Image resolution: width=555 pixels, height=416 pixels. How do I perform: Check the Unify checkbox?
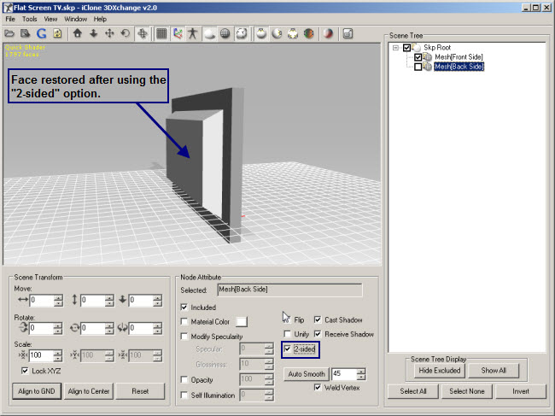(x=288, y=334)
